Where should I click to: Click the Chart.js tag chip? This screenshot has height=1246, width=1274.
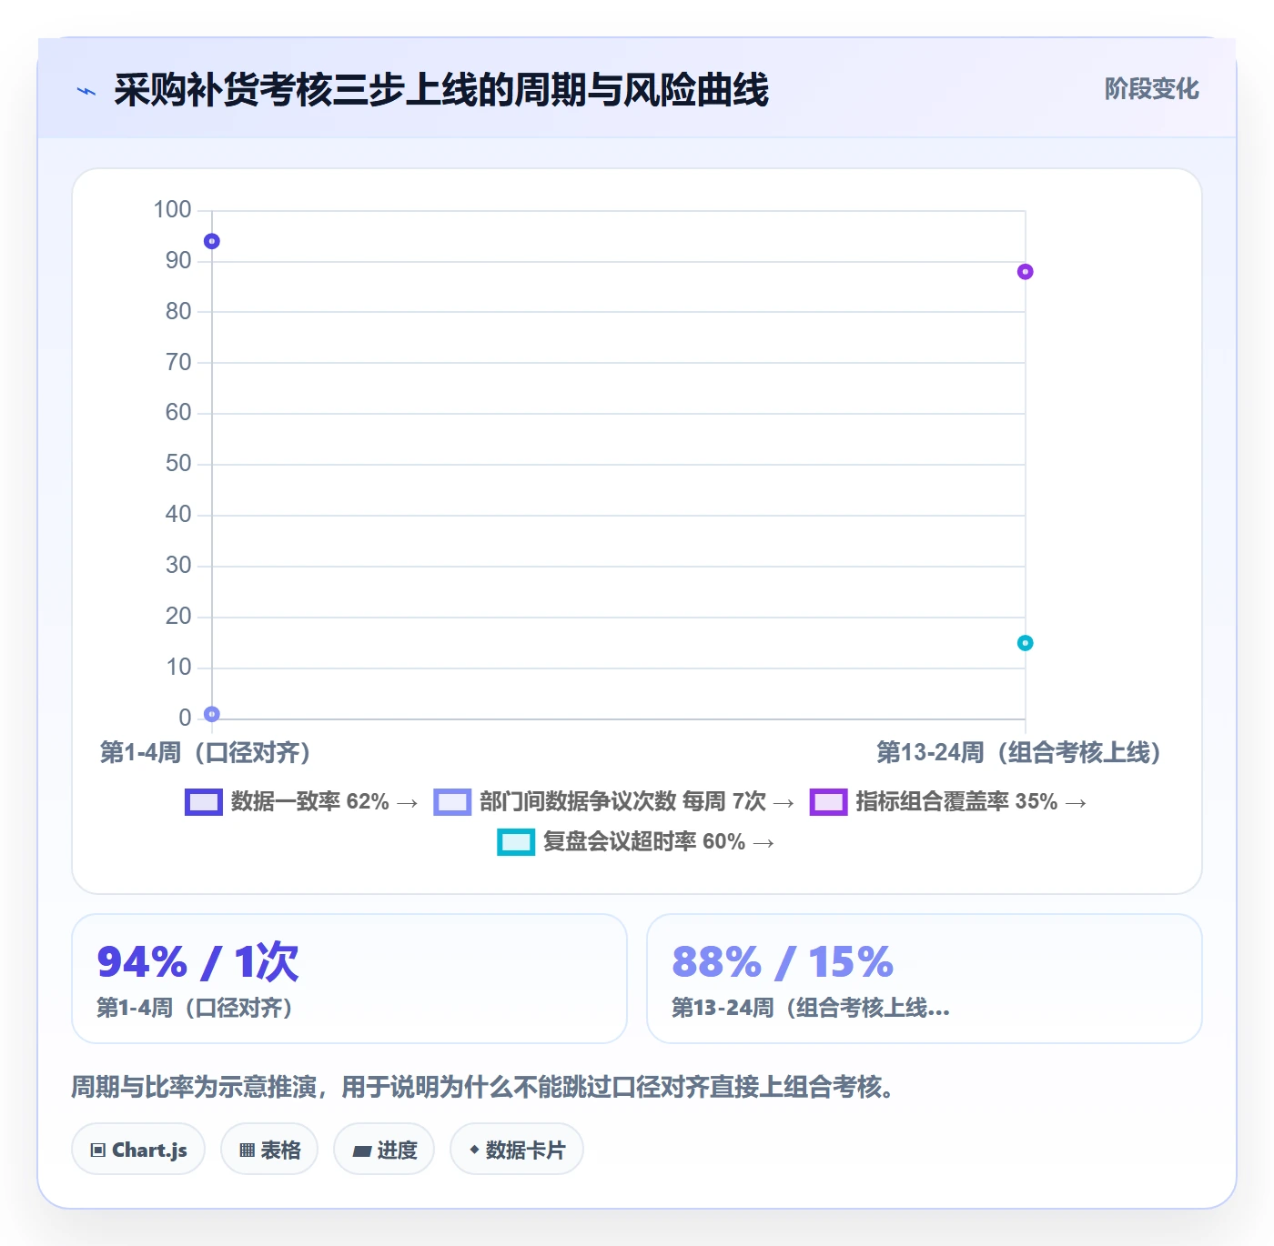(138, 1150)
